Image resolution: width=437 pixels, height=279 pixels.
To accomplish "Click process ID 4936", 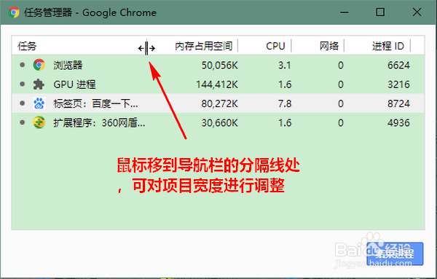I will 398,123.
